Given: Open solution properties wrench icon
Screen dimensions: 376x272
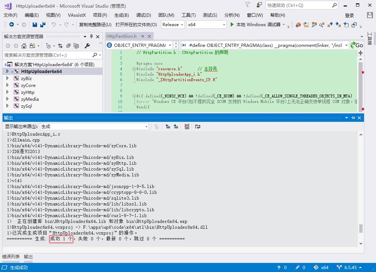Looking at the screenshot, I should 87,46.
